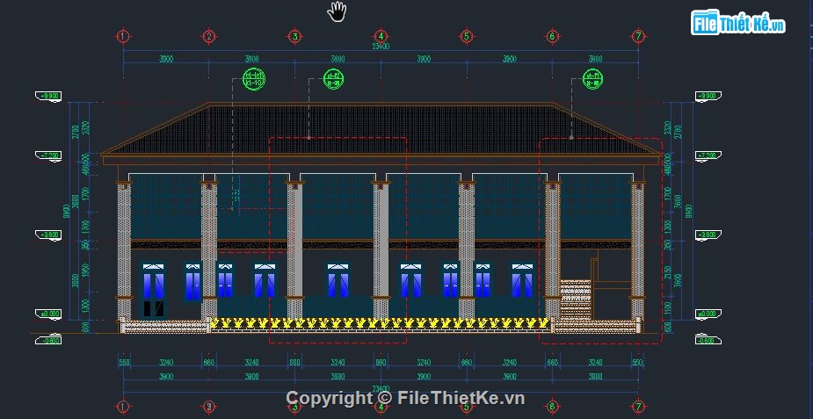Click top grid axis bubble 4
This screenshot has width=813, height=419.
click(x=381, y=36)
